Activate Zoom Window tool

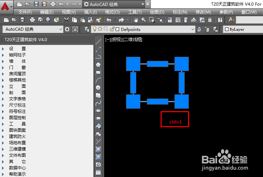pos(152,20)
